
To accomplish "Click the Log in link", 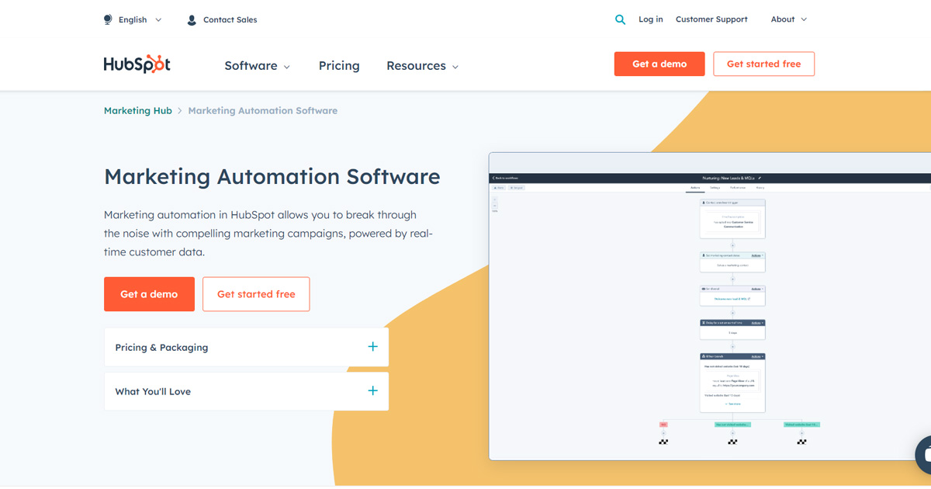I will (x=650, y=19).
